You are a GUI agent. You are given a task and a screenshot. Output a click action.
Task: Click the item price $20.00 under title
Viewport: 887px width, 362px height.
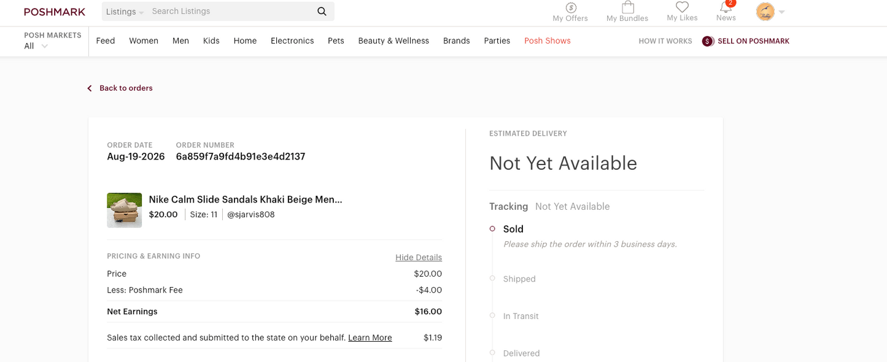(163, 215)
